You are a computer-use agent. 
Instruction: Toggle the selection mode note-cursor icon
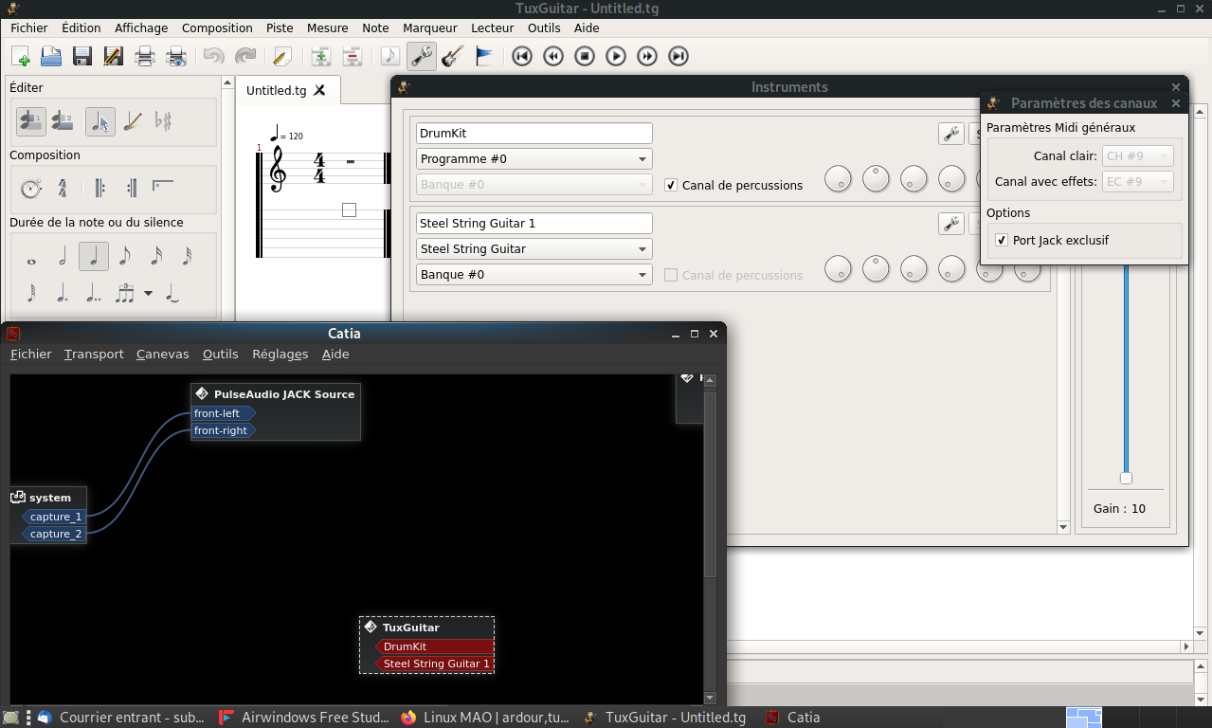coord(100,121)
